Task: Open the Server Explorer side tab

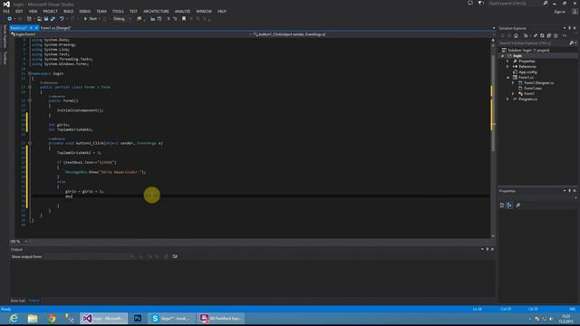Action: [x=5, y=36]
